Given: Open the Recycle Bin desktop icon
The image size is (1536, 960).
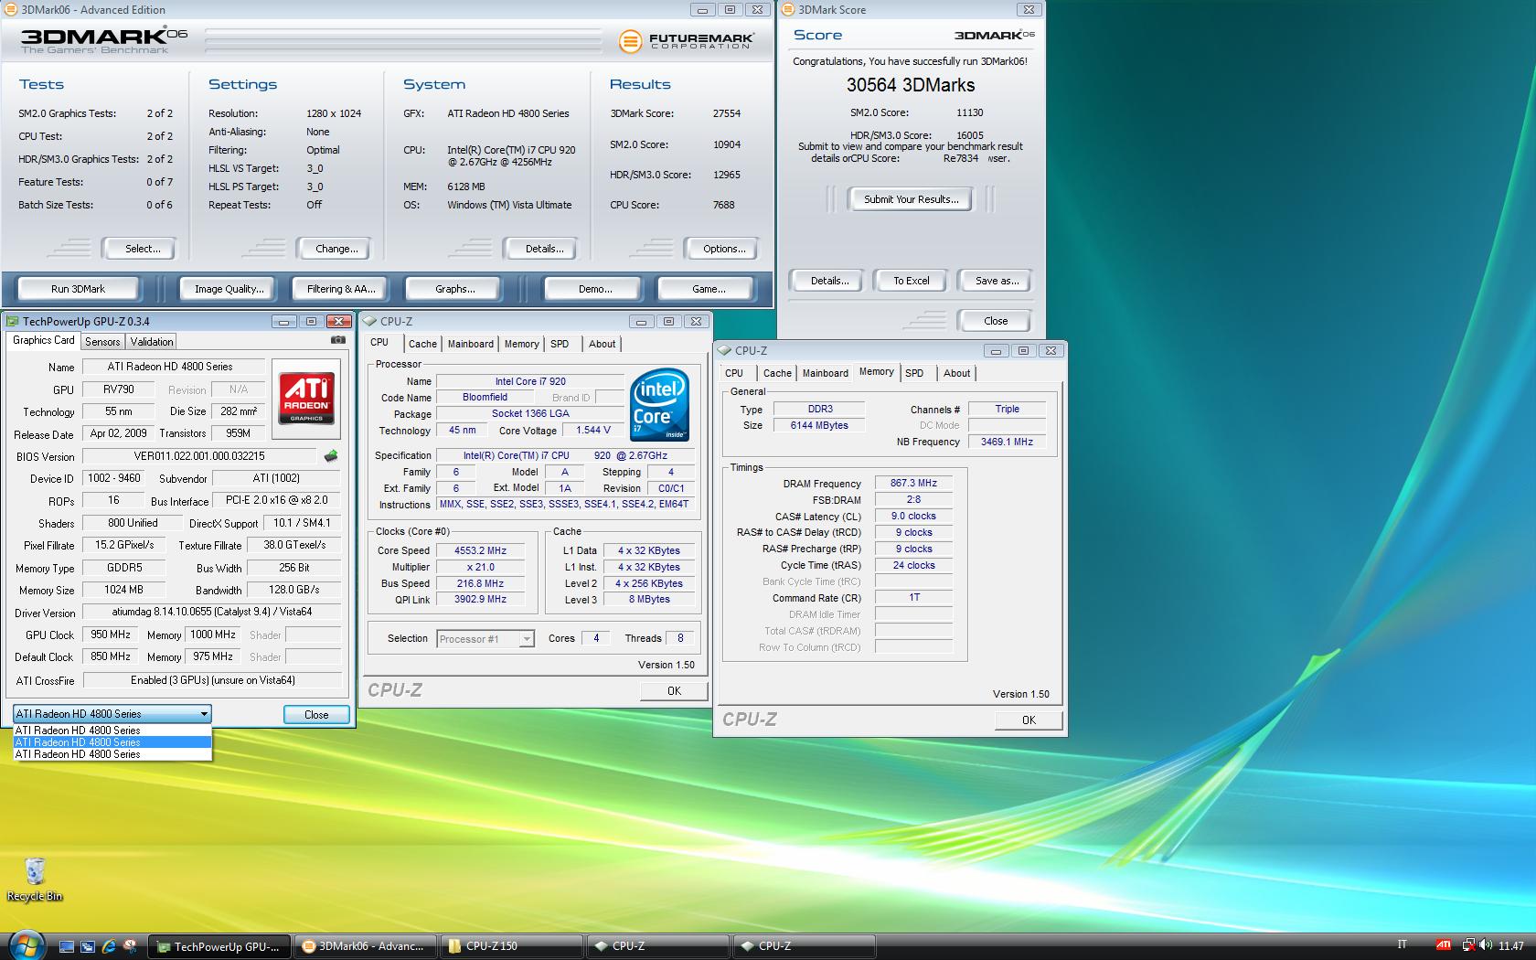Looking at the screenshot, I should (35, 880).
